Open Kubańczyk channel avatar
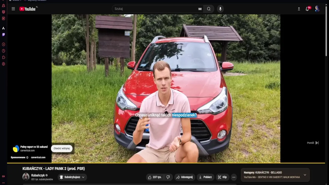The width and height of the screenshot is (329, 185). 26,177
